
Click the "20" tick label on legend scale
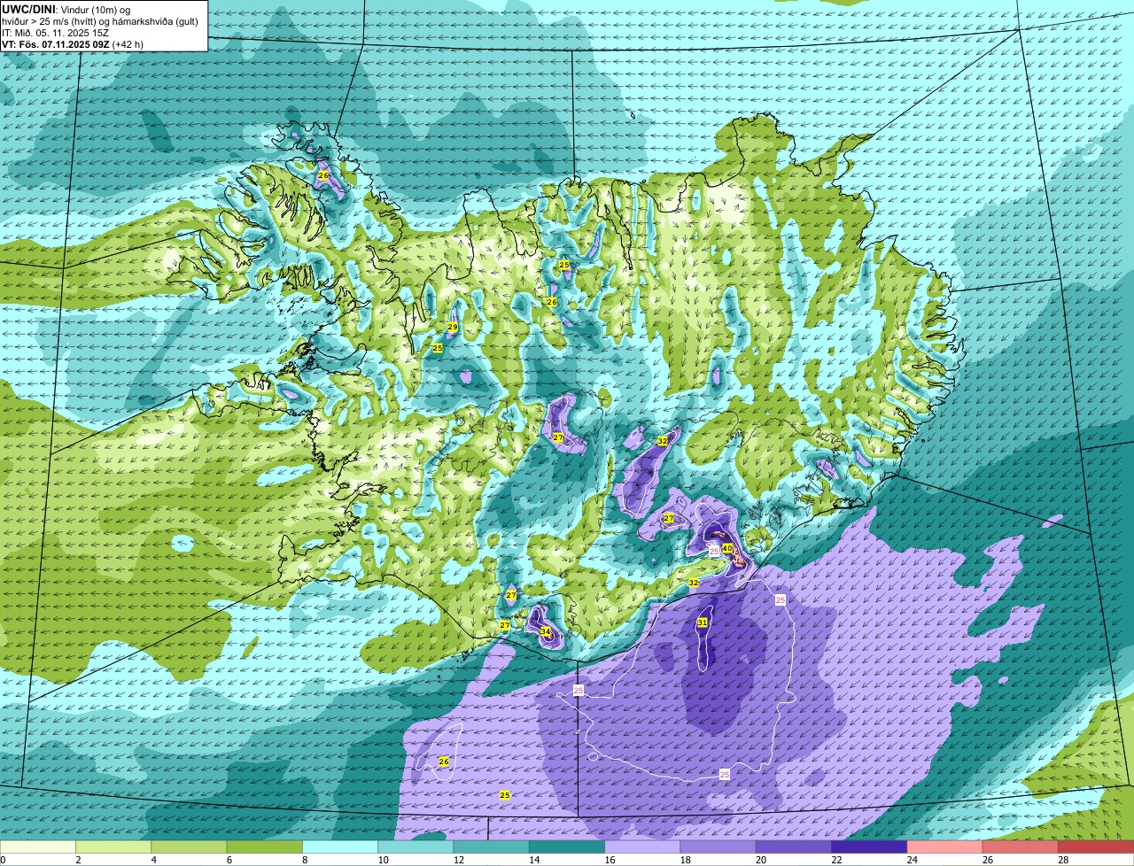click(762, 860)
